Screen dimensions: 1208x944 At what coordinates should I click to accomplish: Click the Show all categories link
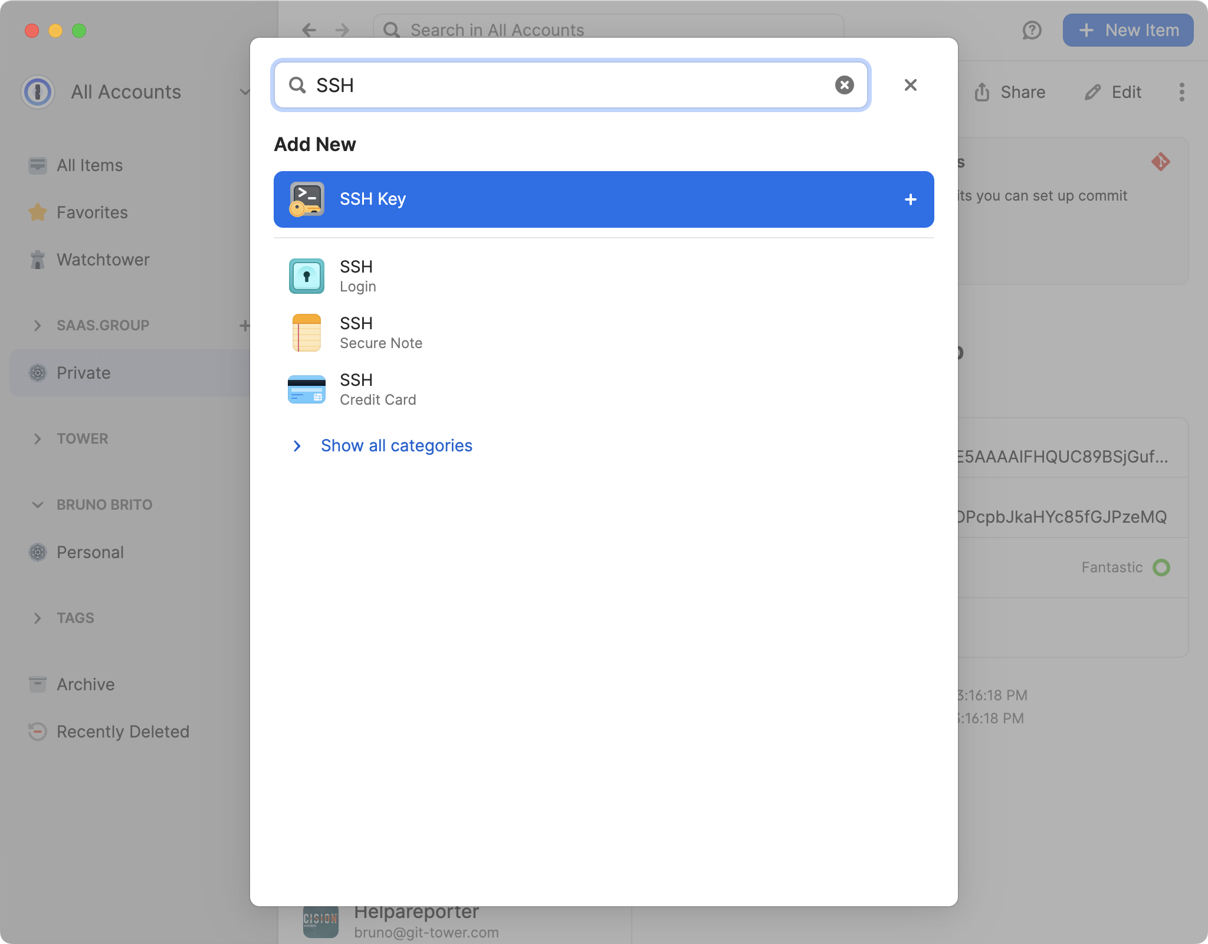pyautogui.click(x=396, y=445)
